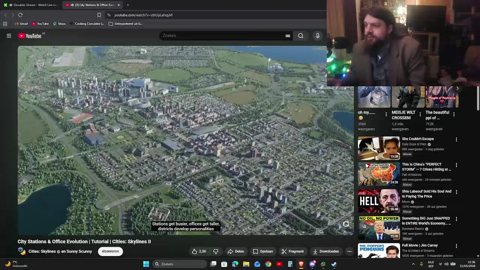Open the 'HELL' Shia Labeouf thumbnail
480x270 pixels.
[x=379, y=201]
